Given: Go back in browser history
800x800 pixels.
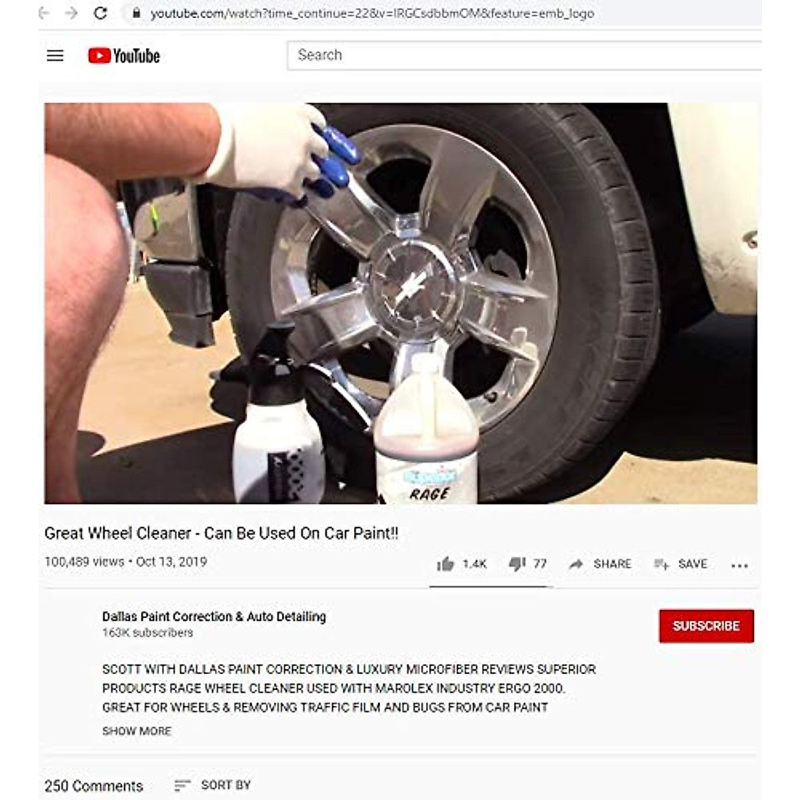Looking at the screenshot, I should [x=44, y=13].
